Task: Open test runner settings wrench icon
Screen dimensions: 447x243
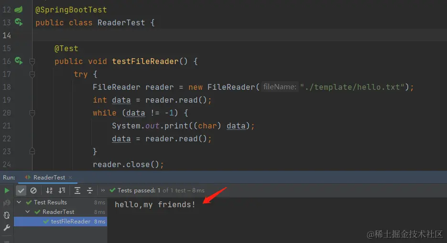Action: 7,228
